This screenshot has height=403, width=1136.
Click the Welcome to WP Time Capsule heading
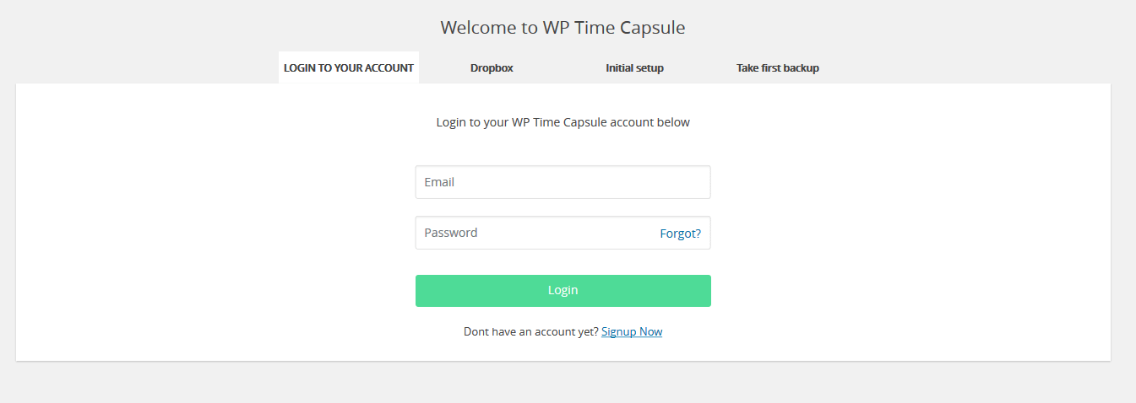click(563, 27)
